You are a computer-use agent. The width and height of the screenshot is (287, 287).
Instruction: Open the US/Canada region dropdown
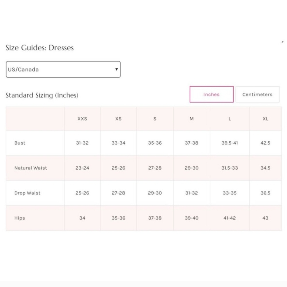coord(63,69)
